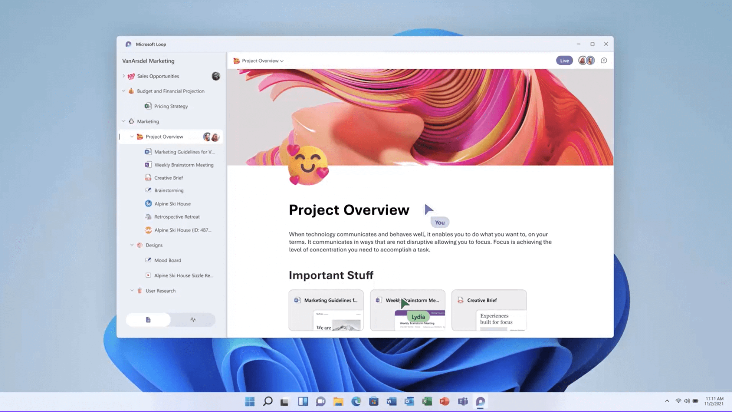732x412 pixels.
Task: Toggle the Live presence indicator
Action: (564, 61)
